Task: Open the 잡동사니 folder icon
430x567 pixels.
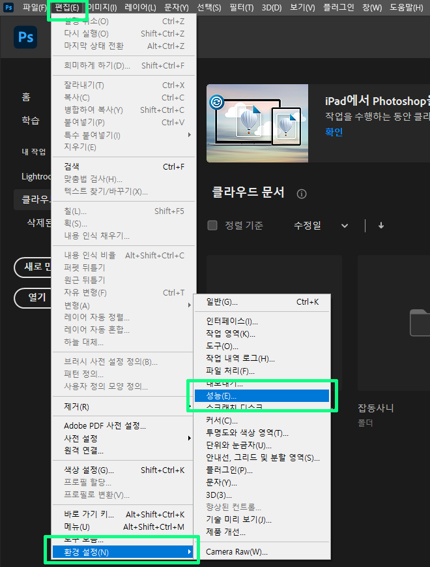Action: (x=420, y=322)
